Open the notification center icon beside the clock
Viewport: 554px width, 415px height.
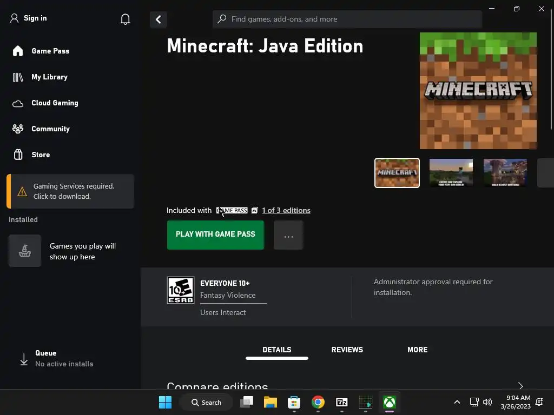pos(539,402)
